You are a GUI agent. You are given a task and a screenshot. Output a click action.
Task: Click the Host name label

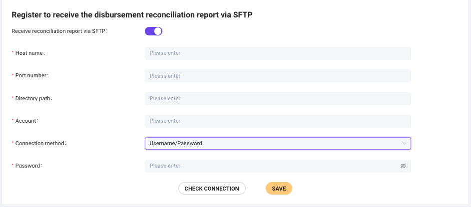(30, 53)
